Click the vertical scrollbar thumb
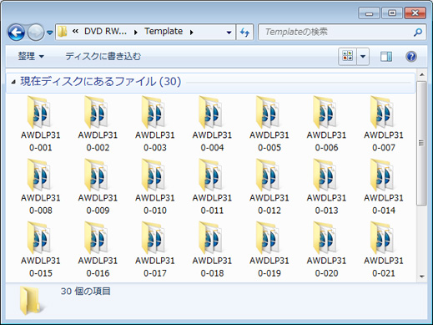 422,143
